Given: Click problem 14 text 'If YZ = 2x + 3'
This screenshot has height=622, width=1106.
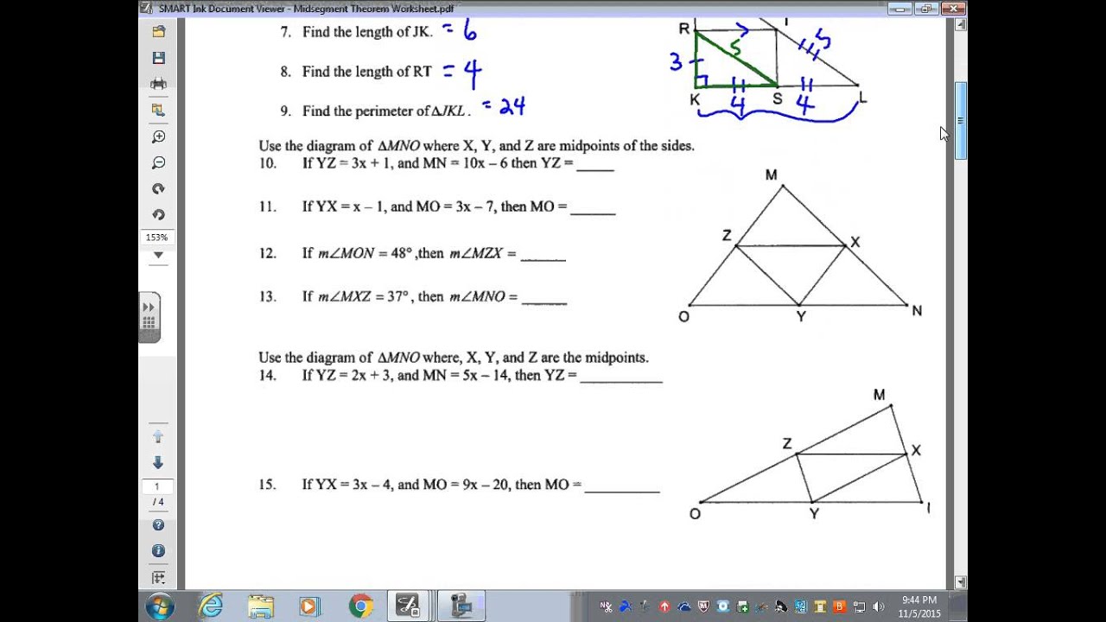Looking at the screenshot, I should click(x=346, y=376).
